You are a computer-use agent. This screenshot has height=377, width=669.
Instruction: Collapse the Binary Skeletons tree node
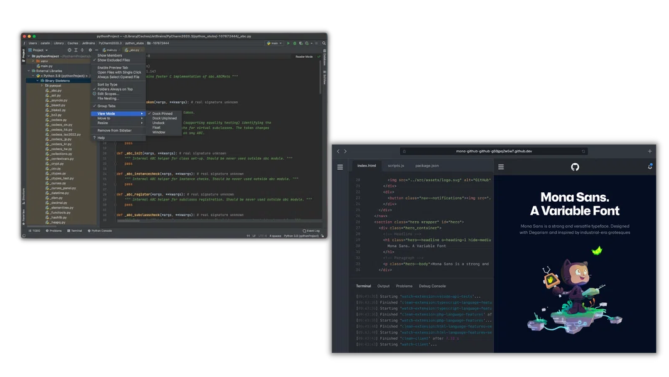click(x=38, y=81)
